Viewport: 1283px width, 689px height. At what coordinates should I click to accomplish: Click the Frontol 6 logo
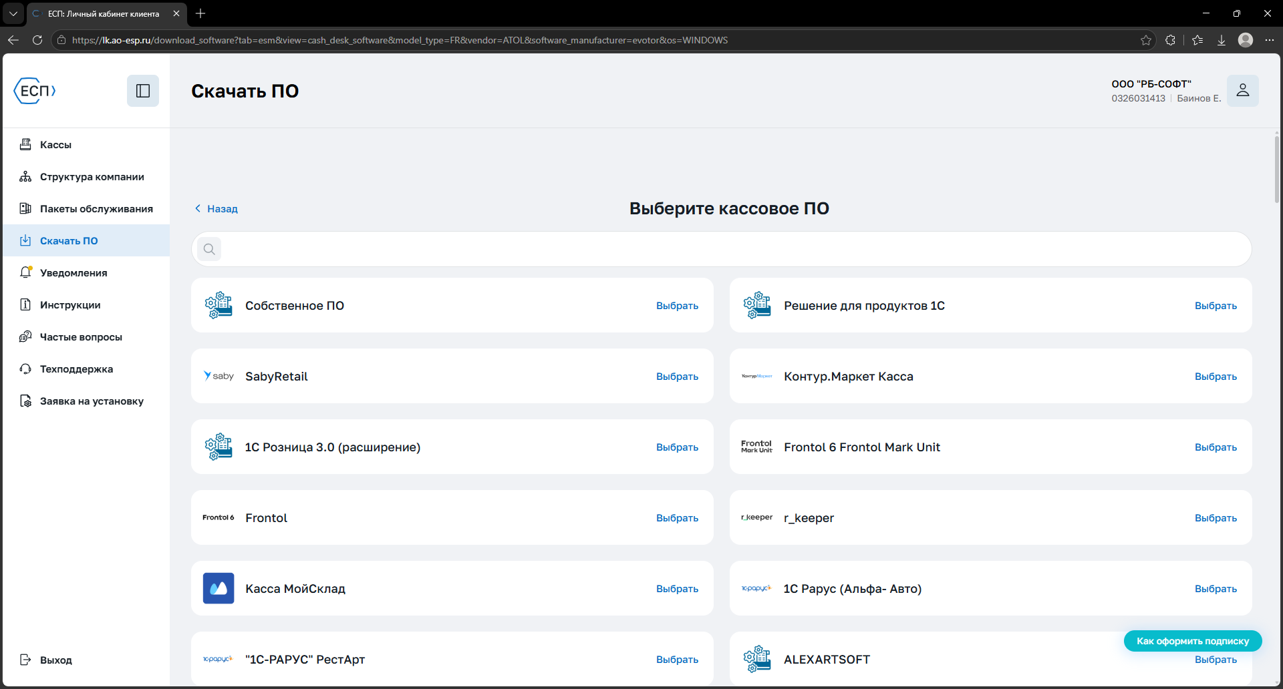click(219, 517)
